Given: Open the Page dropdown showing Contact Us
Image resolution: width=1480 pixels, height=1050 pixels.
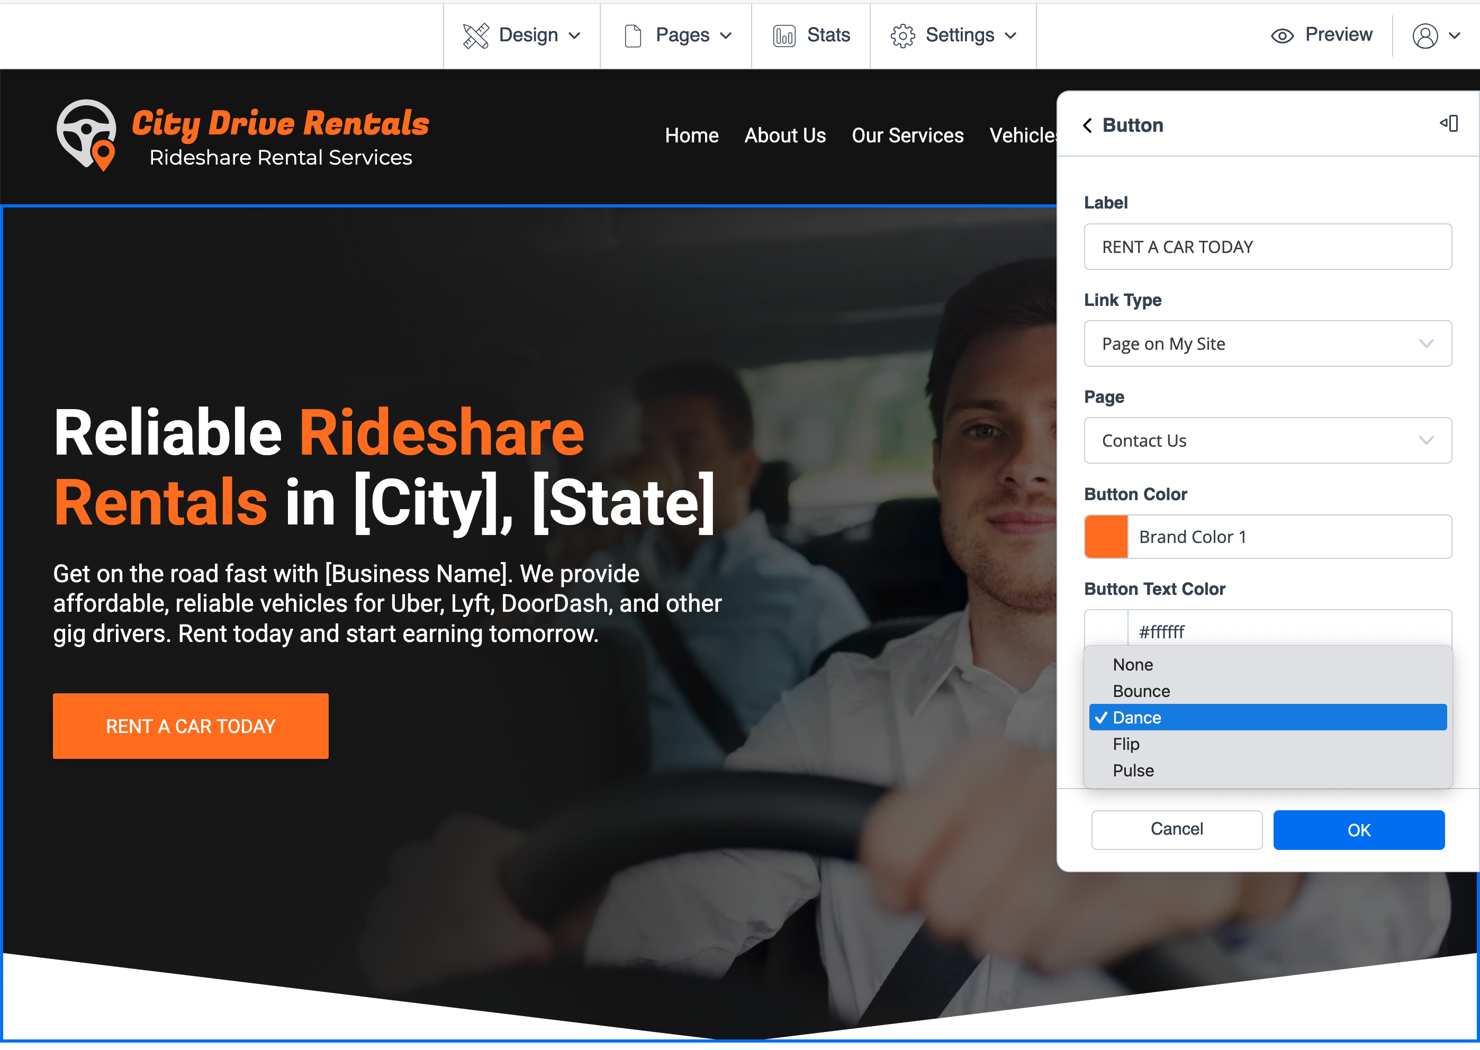Looking at the screenshot, I should [1267, 440].
